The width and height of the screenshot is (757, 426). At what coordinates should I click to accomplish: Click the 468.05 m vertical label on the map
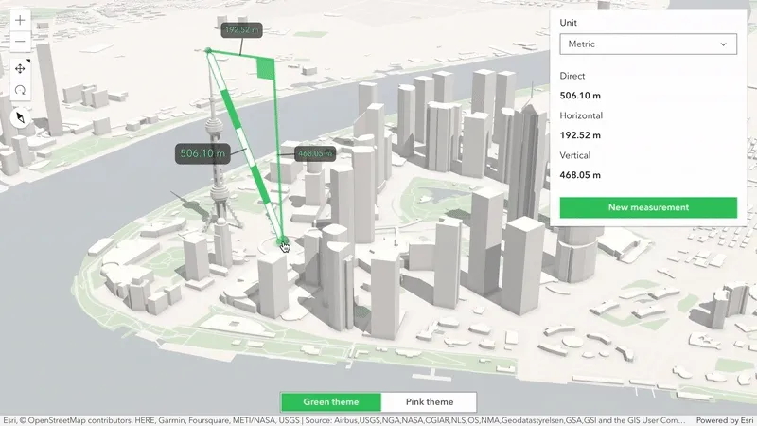(x=315, y=153)
